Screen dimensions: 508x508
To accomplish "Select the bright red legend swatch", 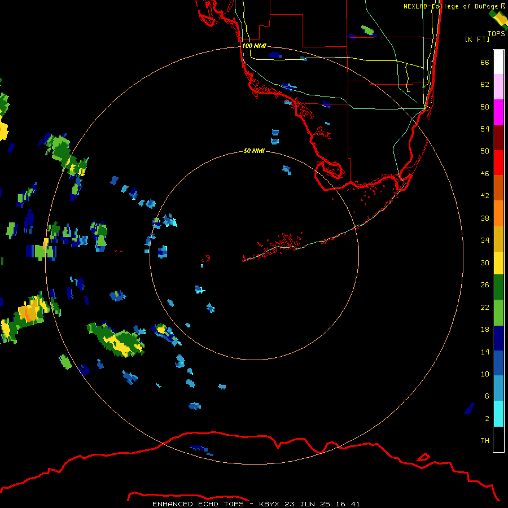I will 498,163.
